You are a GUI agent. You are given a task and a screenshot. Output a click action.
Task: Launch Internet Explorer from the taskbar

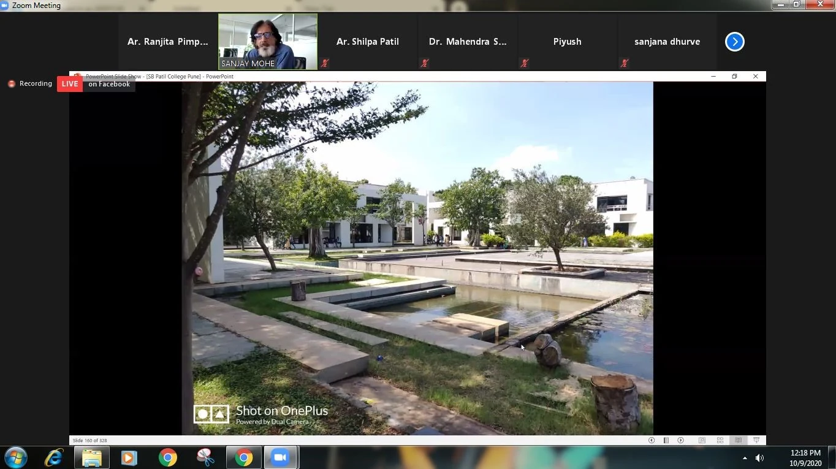pos(54,457)
